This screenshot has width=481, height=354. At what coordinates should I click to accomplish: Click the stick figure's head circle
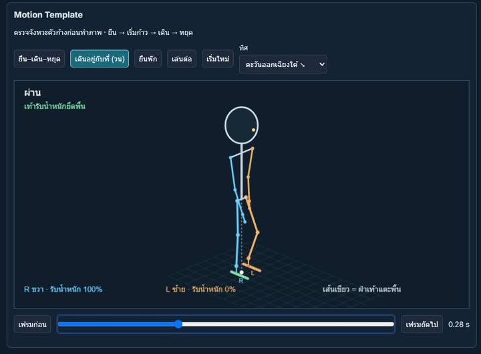[x=241, y=125]
